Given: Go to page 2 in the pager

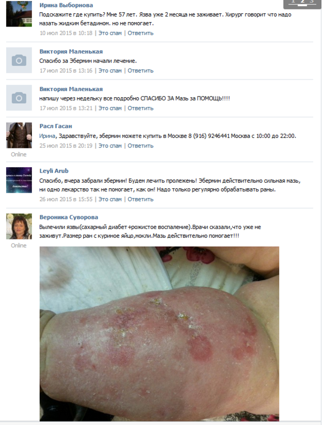Looking at the screenshot, I should tap(302, 2).
